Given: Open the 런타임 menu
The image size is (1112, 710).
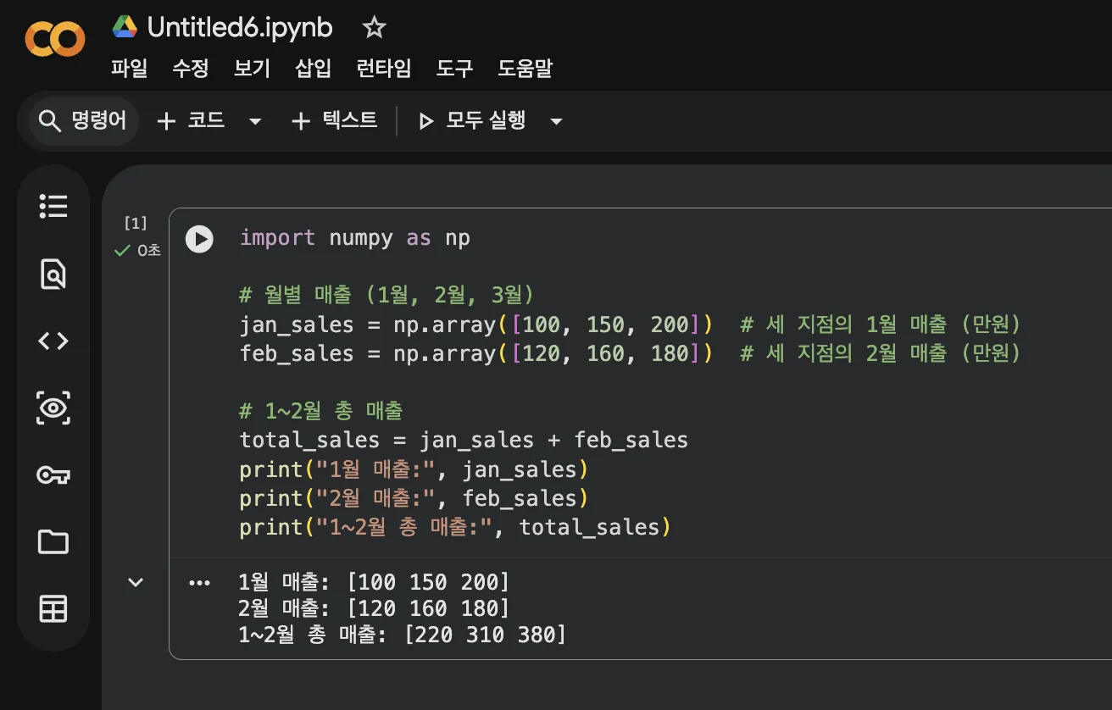Looking at the screenshot, I should [x=383, y=68].
